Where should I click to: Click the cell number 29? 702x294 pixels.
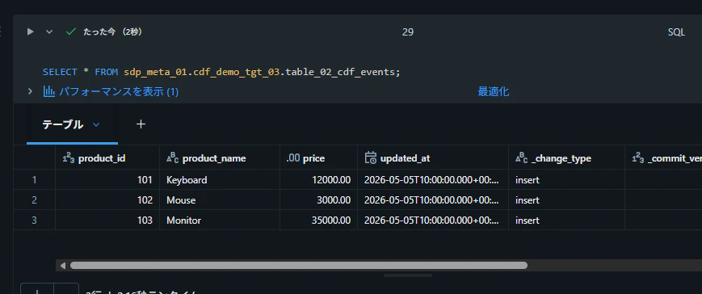(x=407, y=32)
